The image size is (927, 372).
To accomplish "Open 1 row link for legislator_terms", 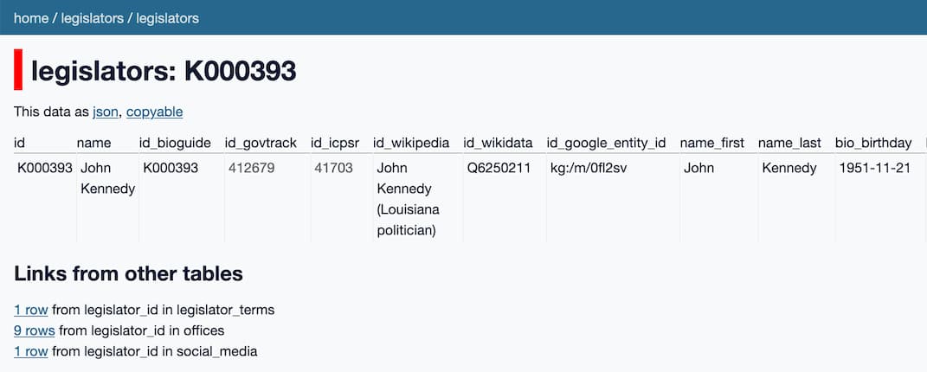I will point(30,309).
